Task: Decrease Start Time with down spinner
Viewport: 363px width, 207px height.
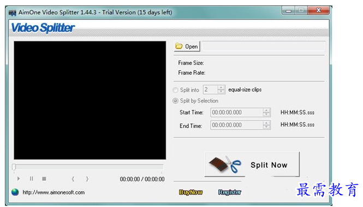Action: tap(266, 115)
